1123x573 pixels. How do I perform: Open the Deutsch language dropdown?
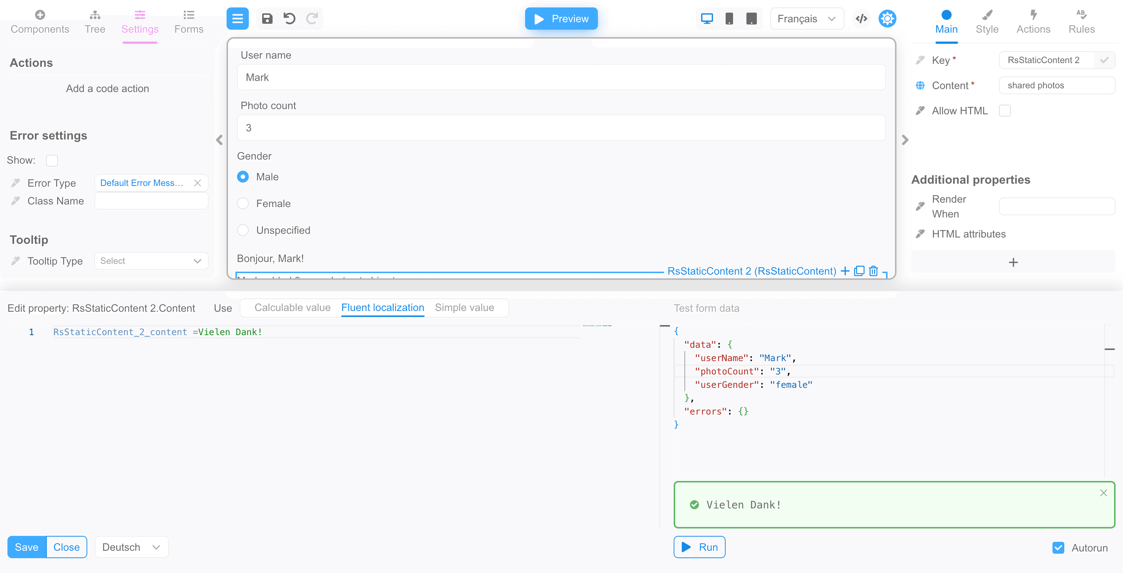coord(131,547)
